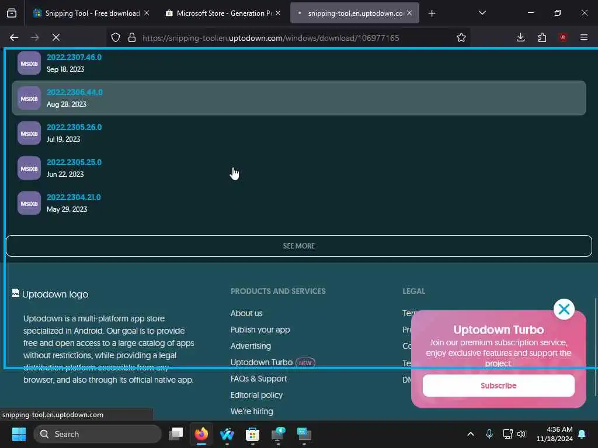Screen dimensions: 598x448
Task: Open the About us link
Action: 246,313
